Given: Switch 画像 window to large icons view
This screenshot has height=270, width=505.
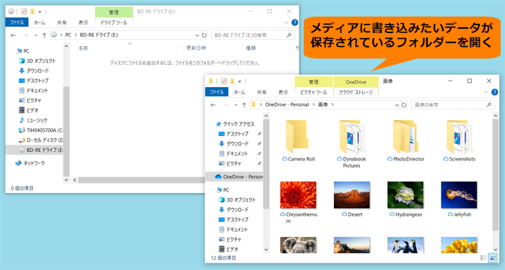Looking at the screenshot, I should point(493,258).
